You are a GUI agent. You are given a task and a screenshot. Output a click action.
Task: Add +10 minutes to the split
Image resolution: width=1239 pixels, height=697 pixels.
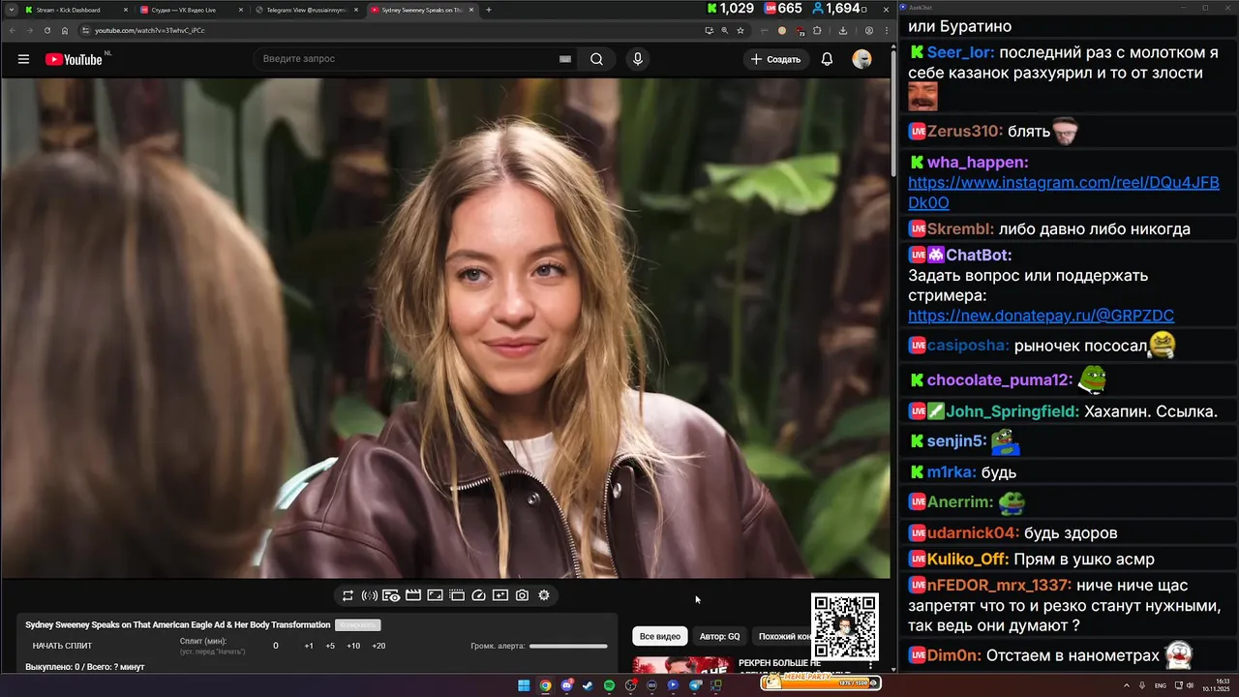click(353, 646)
